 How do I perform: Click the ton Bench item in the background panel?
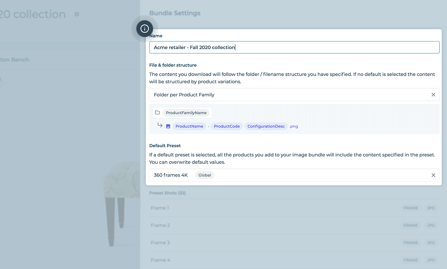(x=14, y=59)
